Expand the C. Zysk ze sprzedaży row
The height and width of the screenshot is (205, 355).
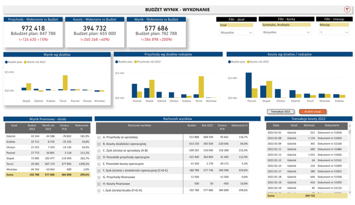(x=99, y=151)
